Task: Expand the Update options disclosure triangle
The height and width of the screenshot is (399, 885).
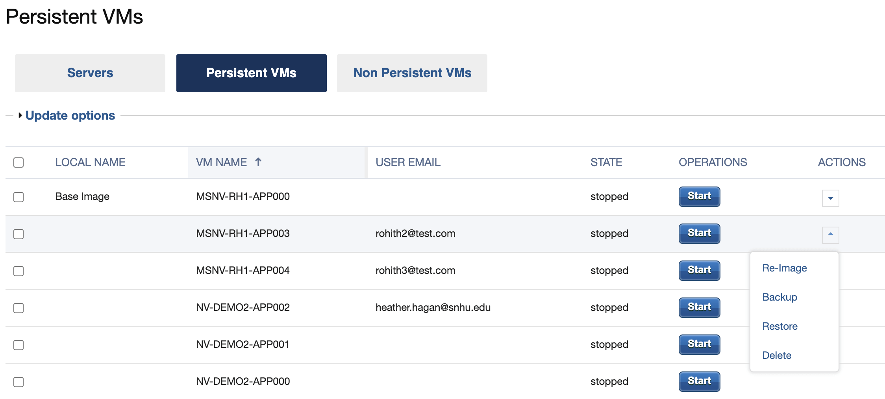Action: coord(20,115)
